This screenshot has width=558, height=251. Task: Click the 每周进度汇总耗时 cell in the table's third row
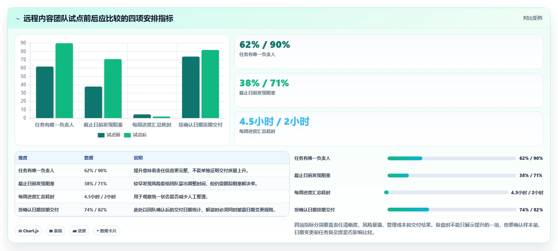pyautogui.click(x=36, y=197)
